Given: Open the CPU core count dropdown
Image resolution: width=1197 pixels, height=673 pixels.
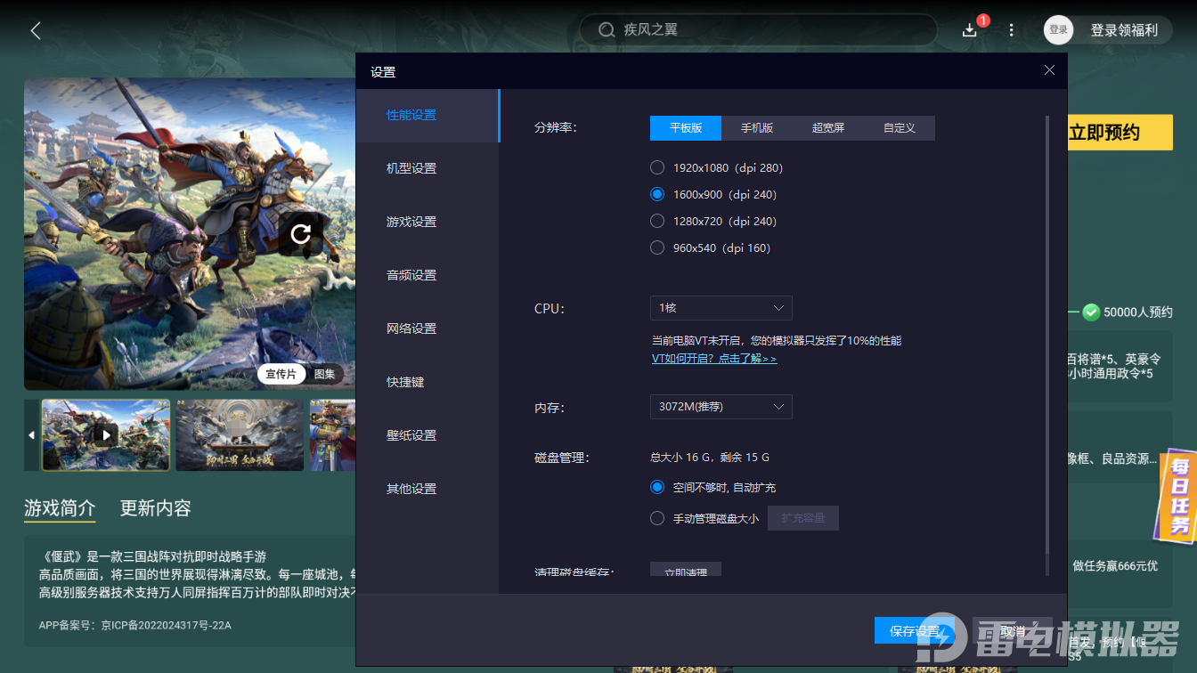Looking at the screenshot, I should pyautogui.click(x=721, y=307).
